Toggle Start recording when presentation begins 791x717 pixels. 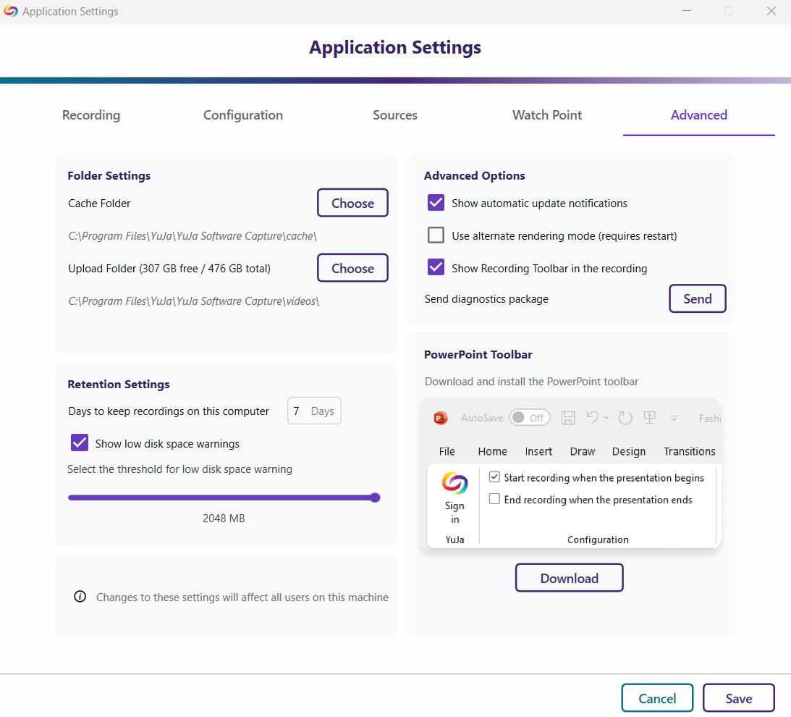(494, 477)
